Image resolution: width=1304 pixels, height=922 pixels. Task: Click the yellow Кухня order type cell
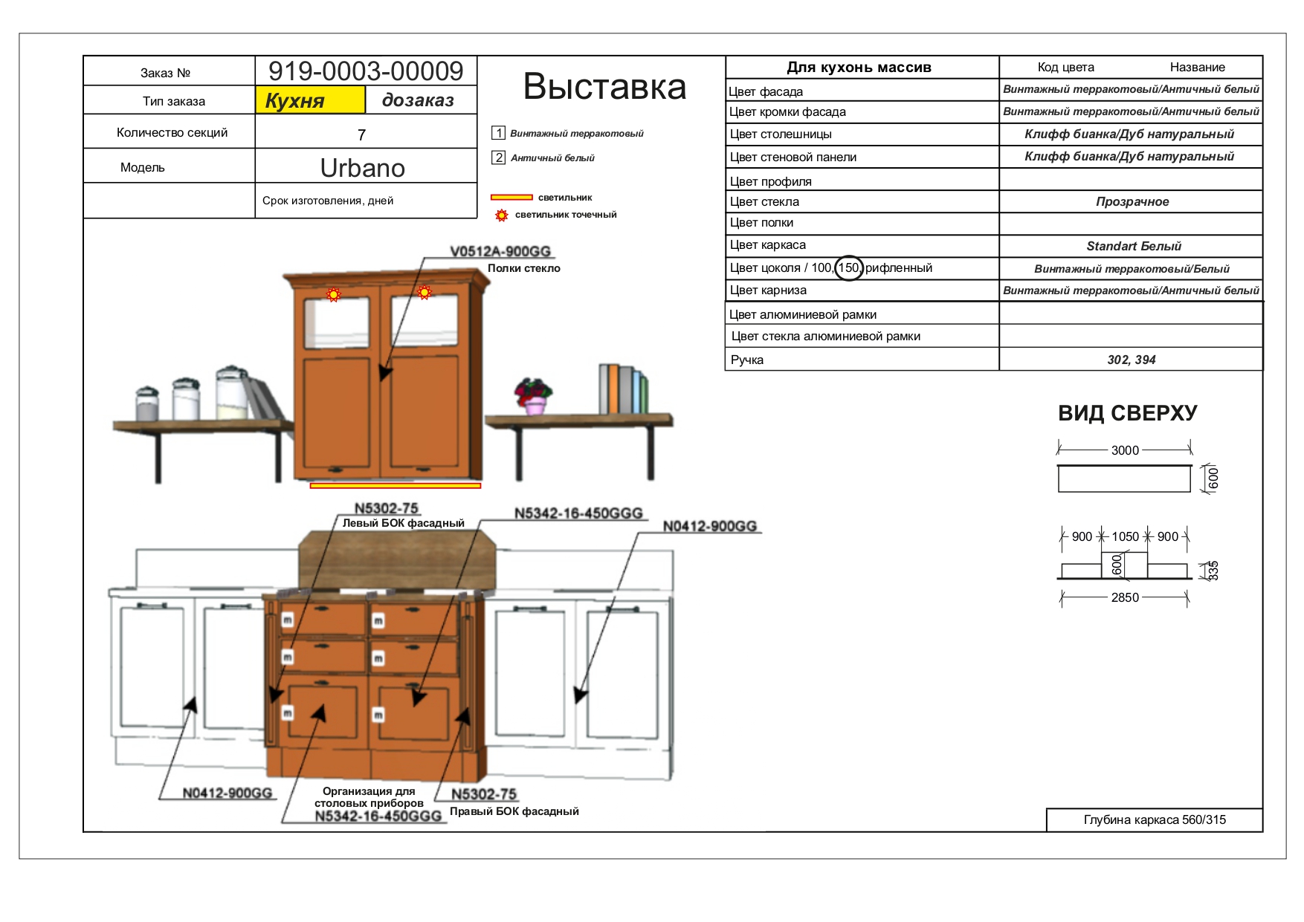point(310,100)
